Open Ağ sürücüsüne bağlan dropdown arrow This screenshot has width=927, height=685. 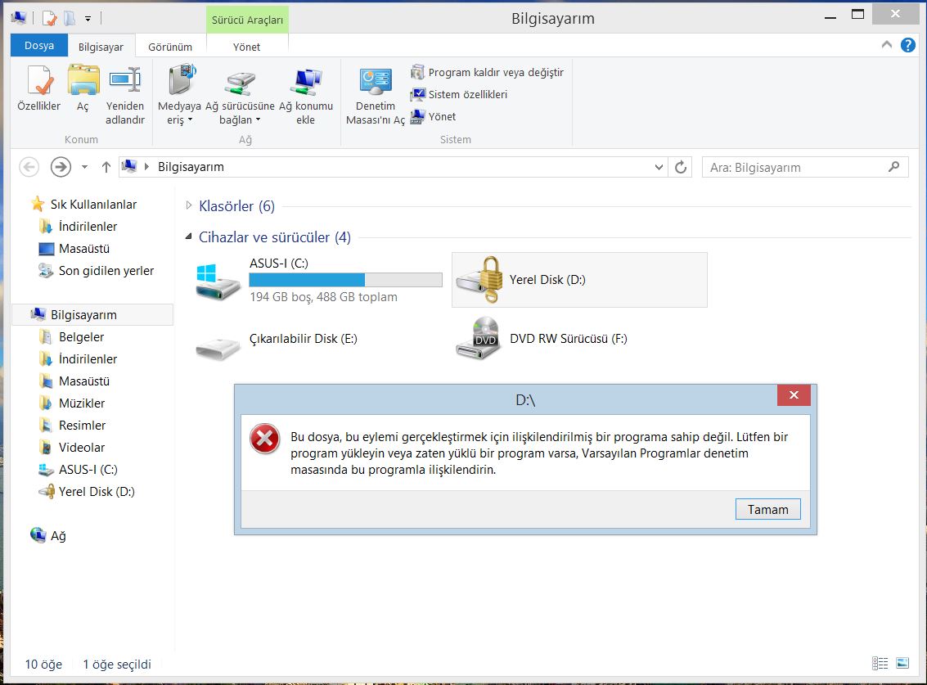point(259,120)
